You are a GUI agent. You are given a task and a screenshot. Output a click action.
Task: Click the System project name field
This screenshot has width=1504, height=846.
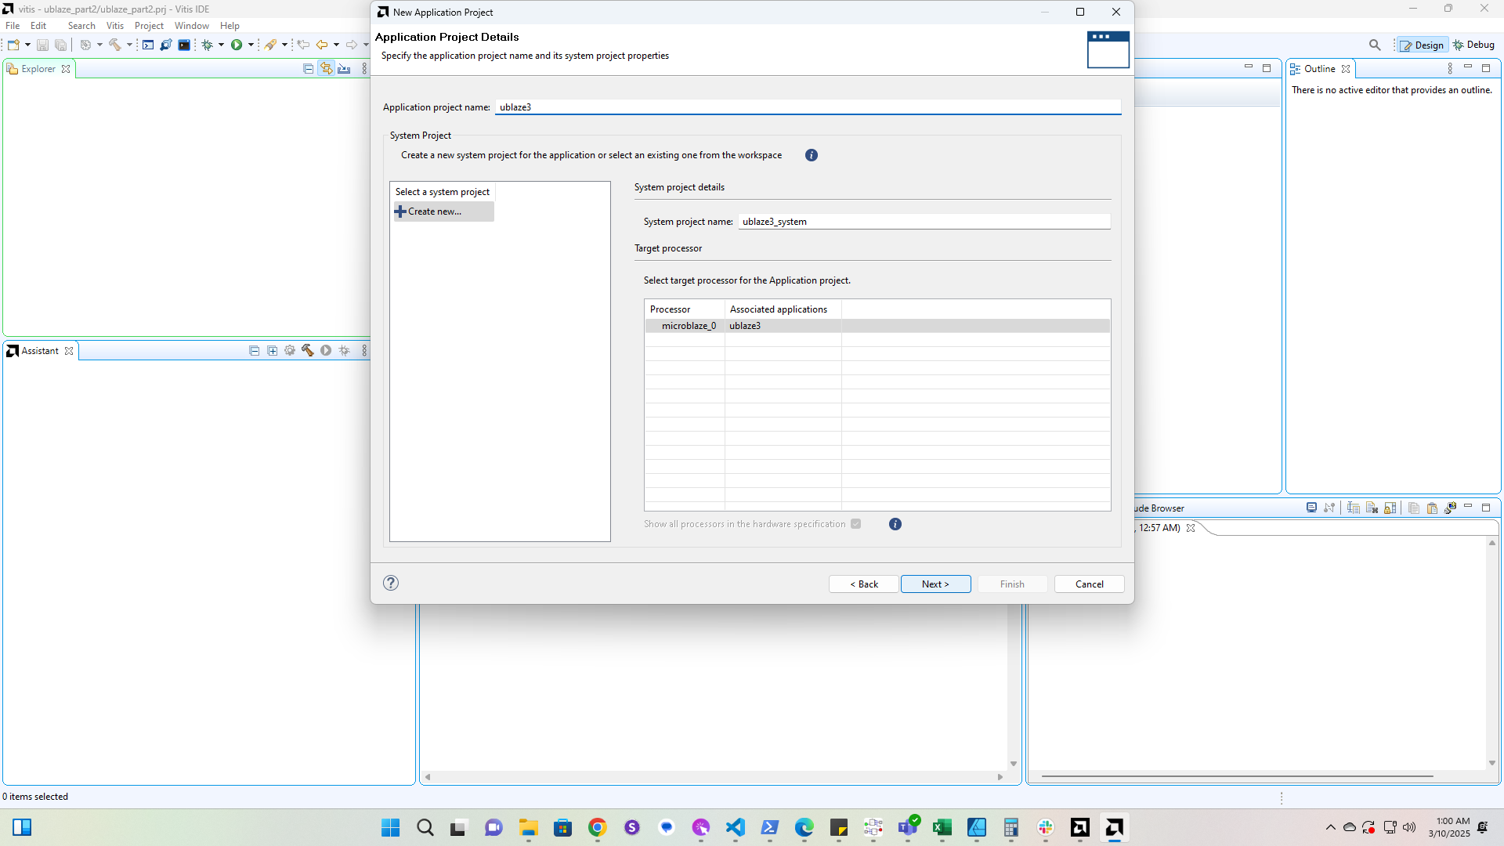(x=924, y=222)
